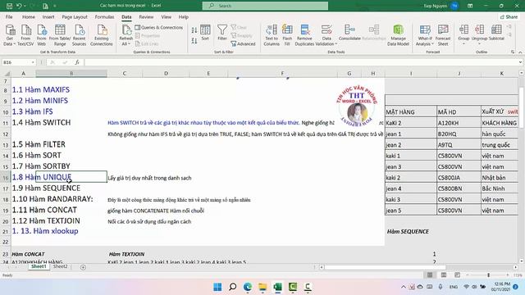Screen dimensions: 525x295
Task: Open the File tab
Action: 9,16
